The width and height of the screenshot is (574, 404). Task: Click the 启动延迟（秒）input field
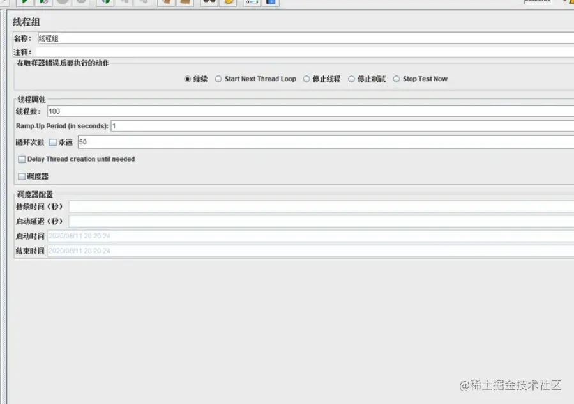tap(321, 221)
